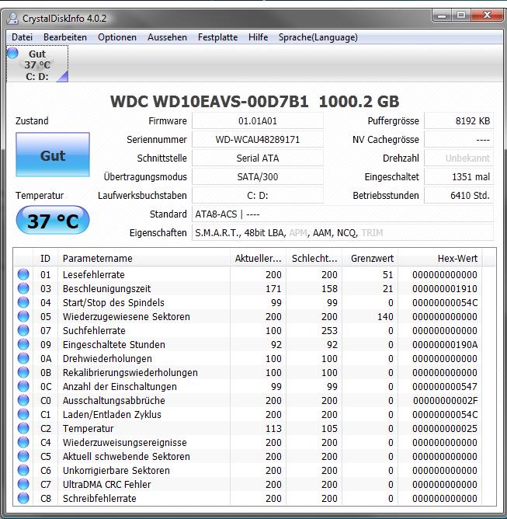Click hex value 00000000002F

(x=445, y=400)
